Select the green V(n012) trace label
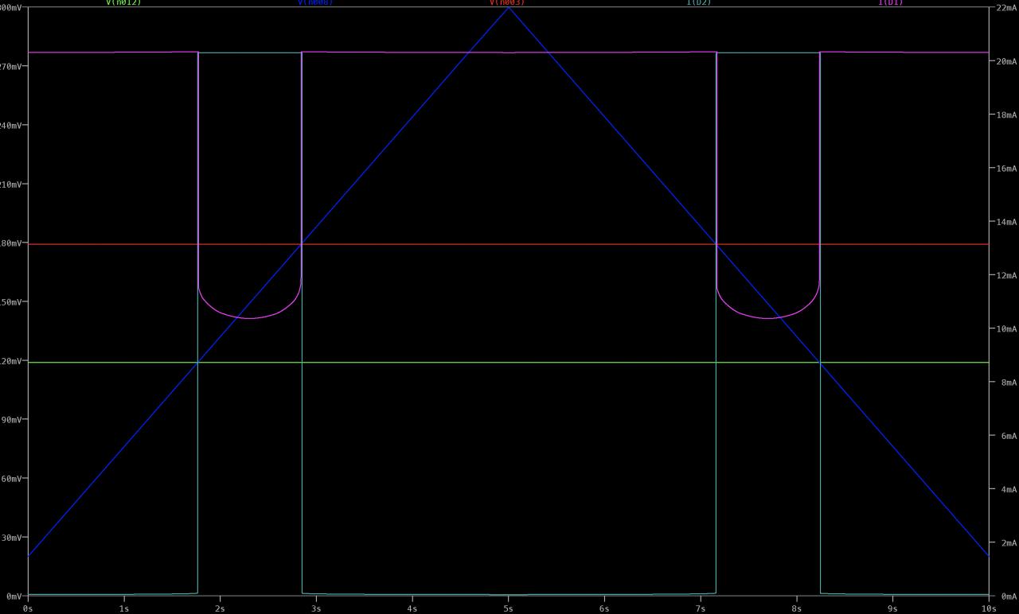The width and height of the screenshot is (1019, 614). (x=123, y=2)
